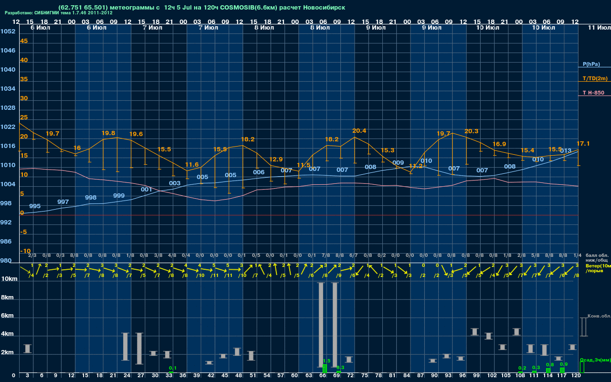Click the T/TD(2m) legend label

595,78
